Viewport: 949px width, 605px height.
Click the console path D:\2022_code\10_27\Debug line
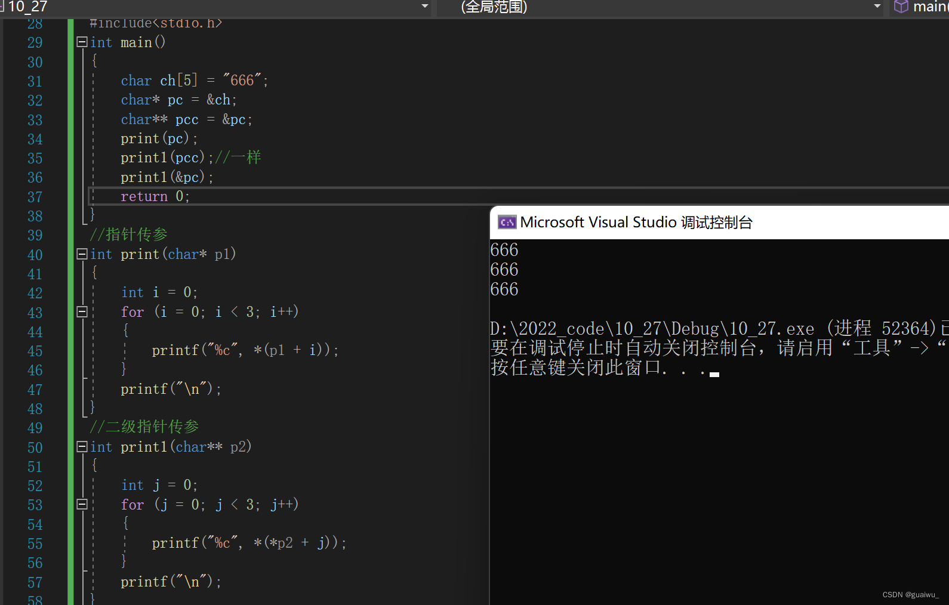[x=719, y=328]
